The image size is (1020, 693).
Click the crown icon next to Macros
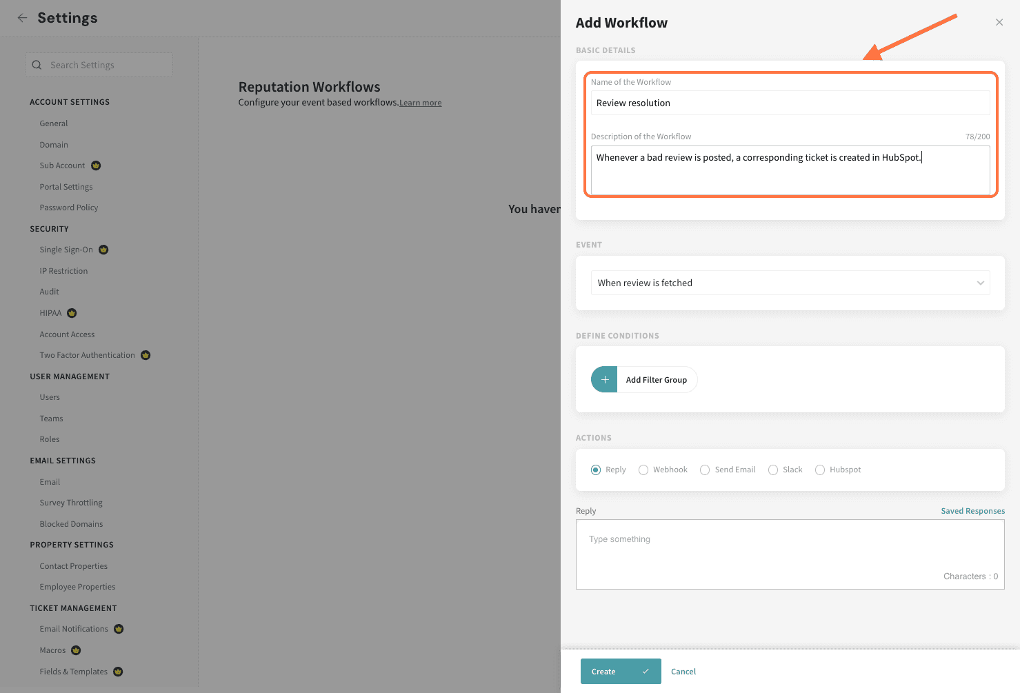click(x=76, y=650)
